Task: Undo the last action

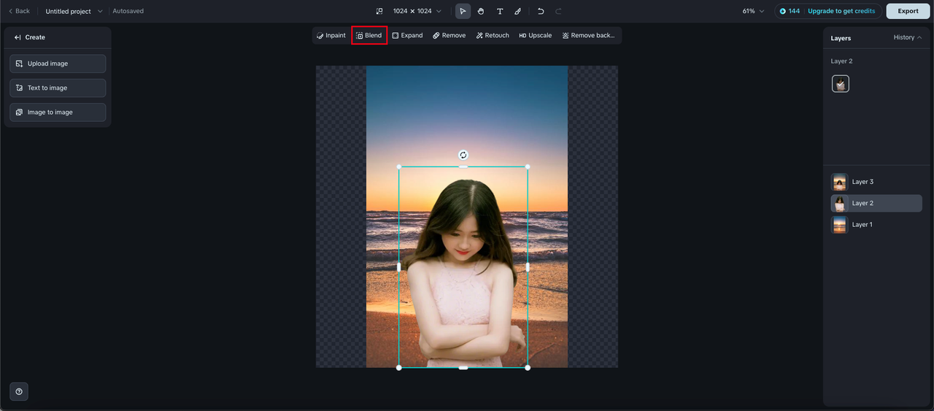Action: (541, 11)
